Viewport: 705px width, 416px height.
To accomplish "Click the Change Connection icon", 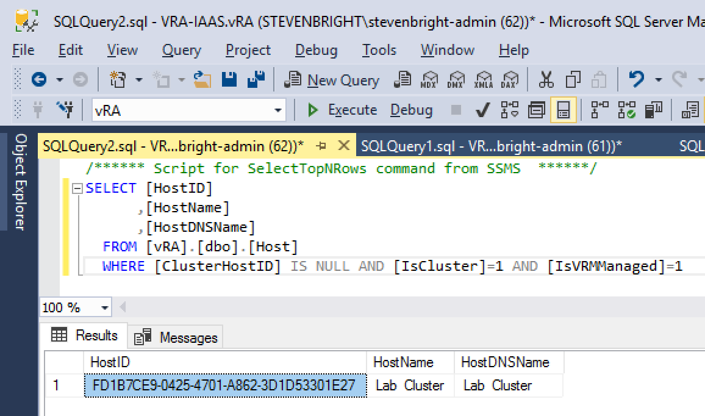I will (65, 110).
